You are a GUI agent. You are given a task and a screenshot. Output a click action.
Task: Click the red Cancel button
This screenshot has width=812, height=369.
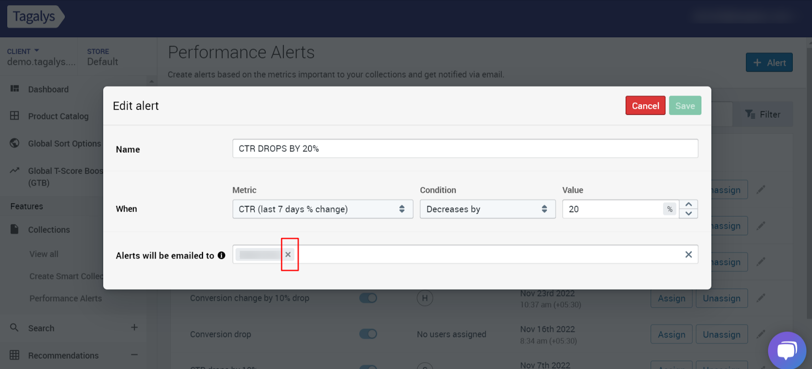[645, 106]
